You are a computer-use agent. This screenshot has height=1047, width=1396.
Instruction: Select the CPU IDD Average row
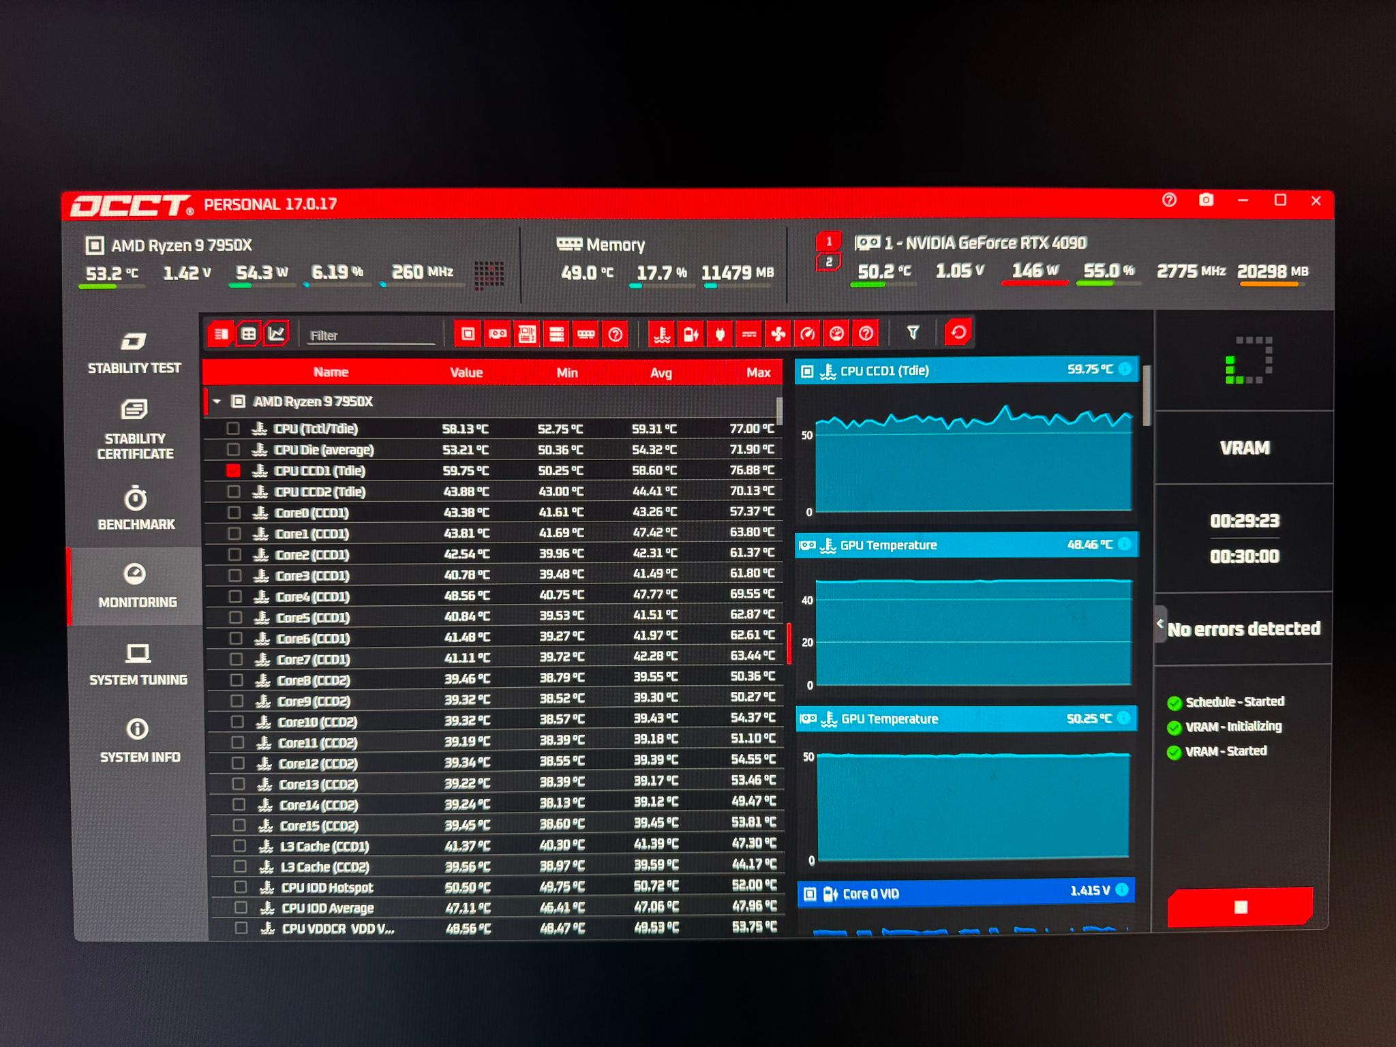point(498,907)
